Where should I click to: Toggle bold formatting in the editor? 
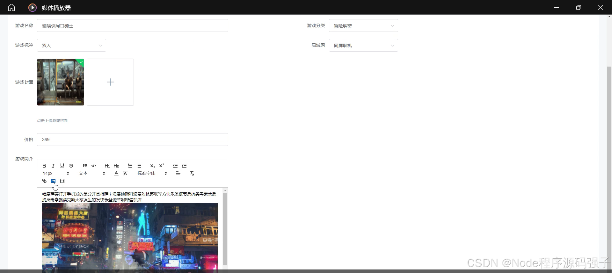point(44,166)
